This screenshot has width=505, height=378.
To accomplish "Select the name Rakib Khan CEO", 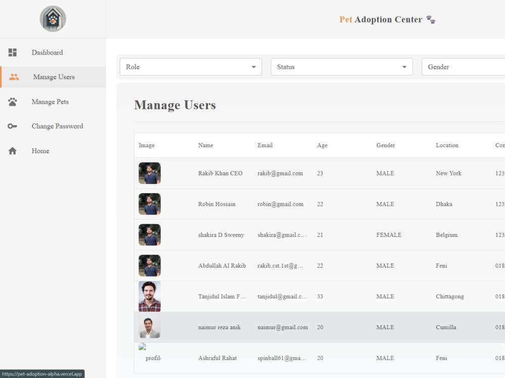I will pos(220,173).
